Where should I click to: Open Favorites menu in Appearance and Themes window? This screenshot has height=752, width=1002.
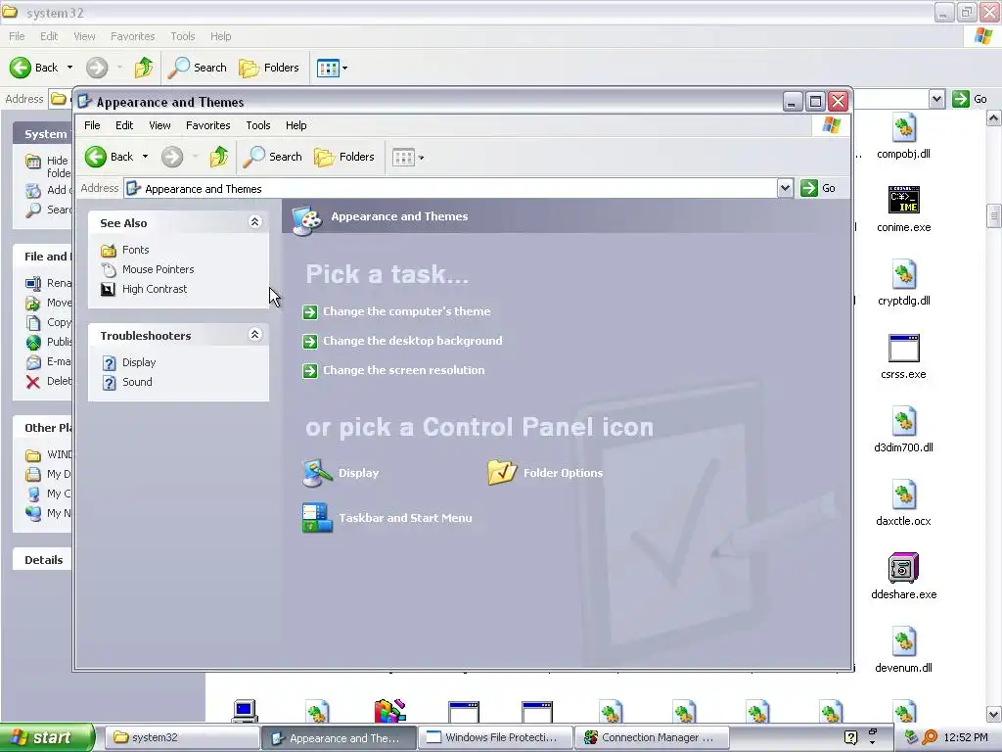207,125
